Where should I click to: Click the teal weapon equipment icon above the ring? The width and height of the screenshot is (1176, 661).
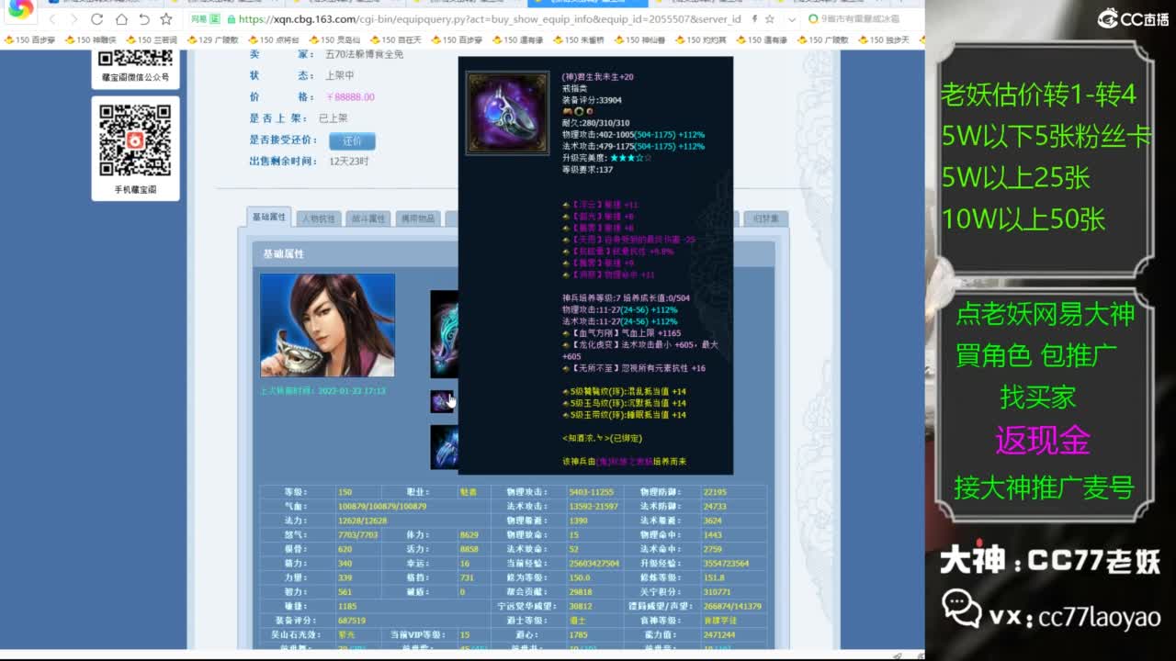coord(445,334)
